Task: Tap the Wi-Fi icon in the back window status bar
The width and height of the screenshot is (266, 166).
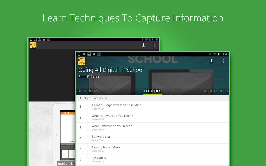Action: 146,40
